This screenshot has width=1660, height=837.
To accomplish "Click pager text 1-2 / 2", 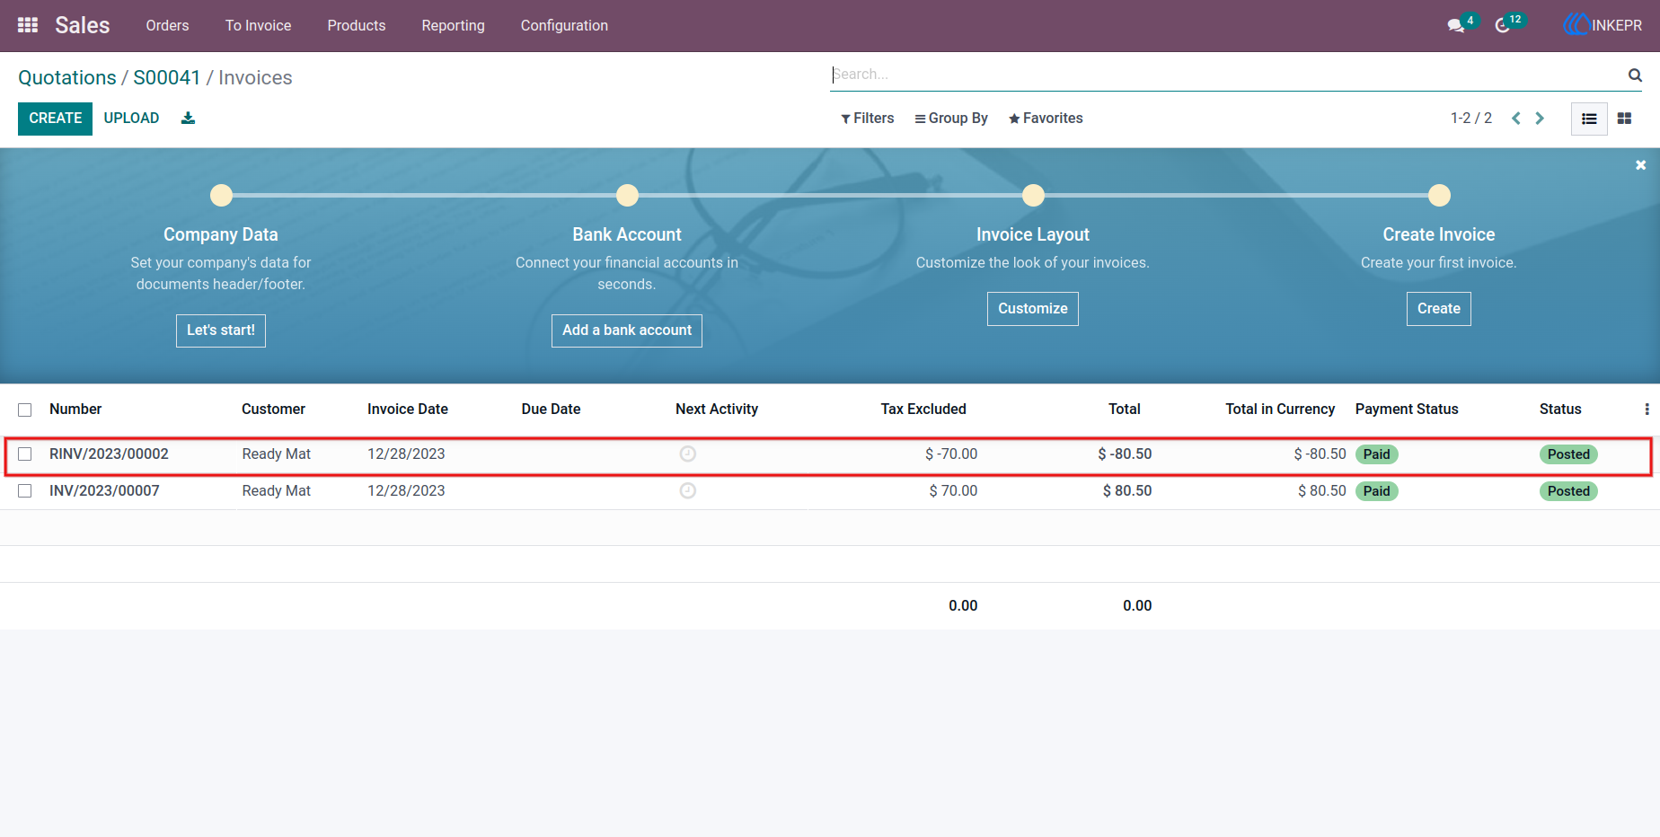I will point(1471,119).
